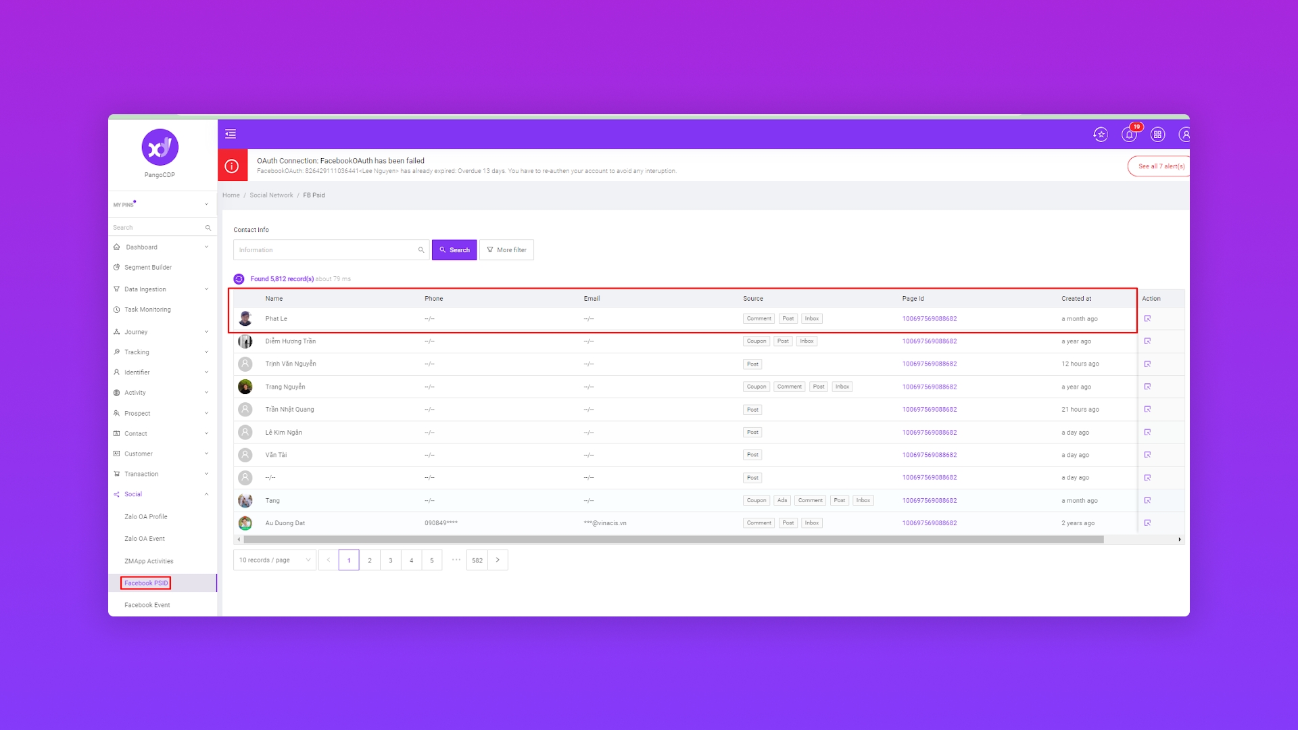Image resolution: width=1298 pixels, height=730 pixels.
Task: Open action icon for Au Duong Dat row
Action: click(1147, 523)
